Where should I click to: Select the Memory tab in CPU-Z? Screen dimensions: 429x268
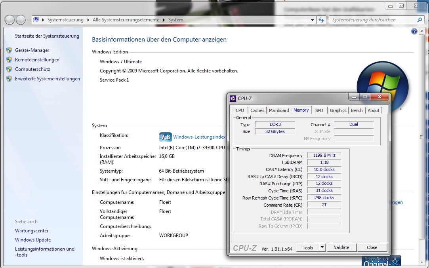point(301,110)
